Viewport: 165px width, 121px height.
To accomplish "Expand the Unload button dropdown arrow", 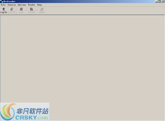I will pos(37,10).
